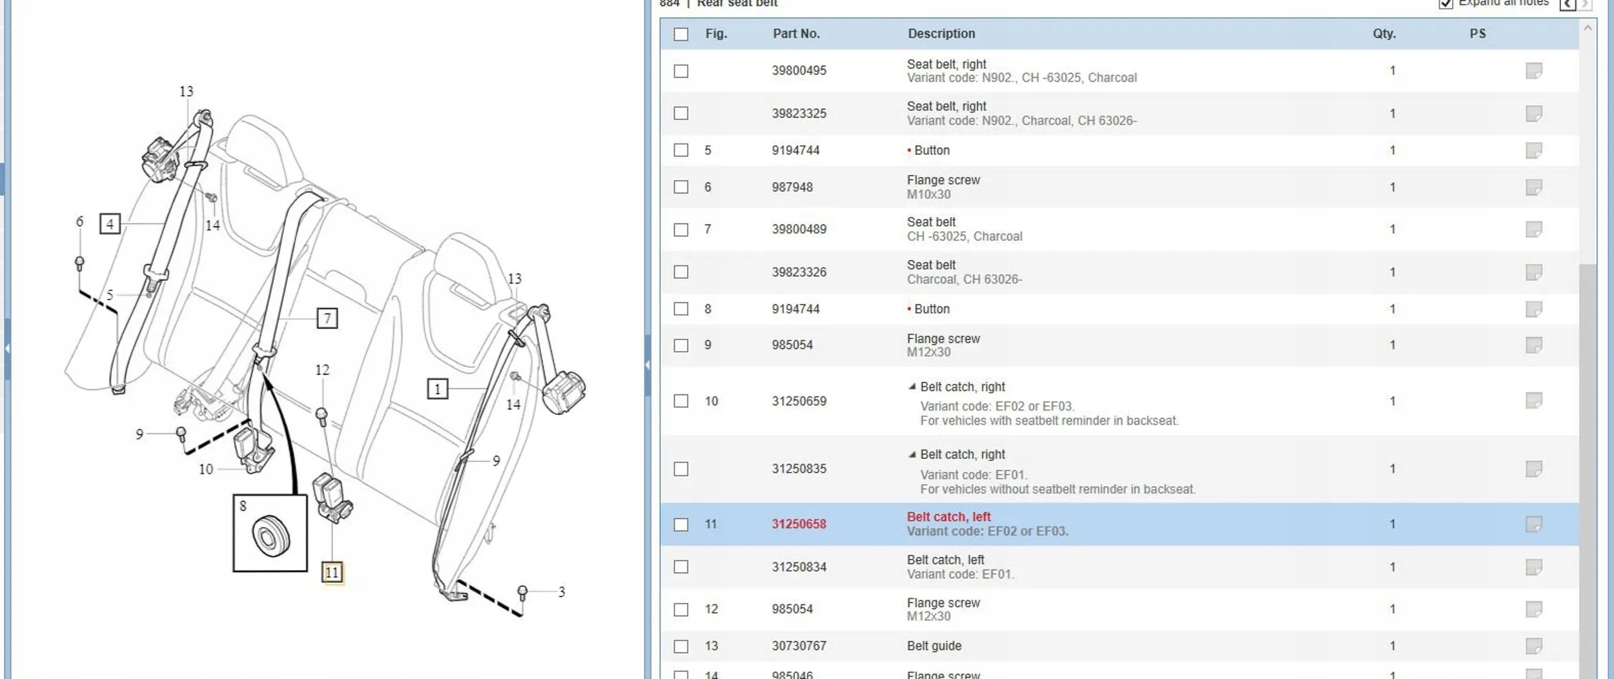The width and height of the screenshot is (1614, 679).
Task: Click part number 987948
Action: [x=792, y=187]
